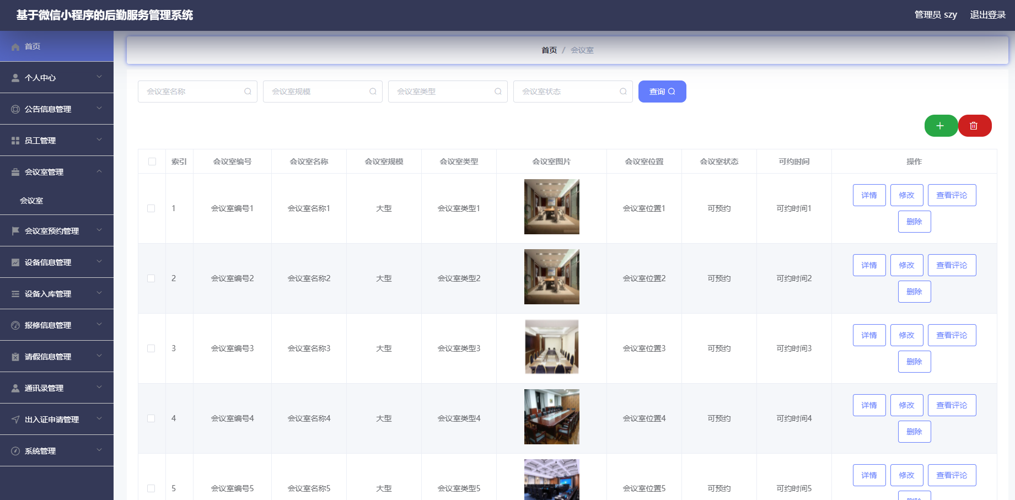The height and width of the screenshot is (500, 1015).
Task: Click the meeting room image in row 1
Action: tap(552, 207)
